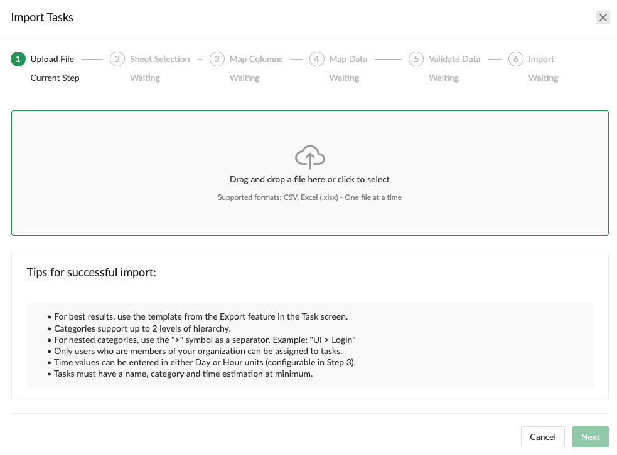Click the tip about nested categories separator
The width and height of the screenshot is (617, 455).
(x=205, y=340)
